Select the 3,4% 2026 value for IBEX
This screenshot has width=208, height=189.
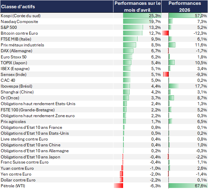pos(202,69)
